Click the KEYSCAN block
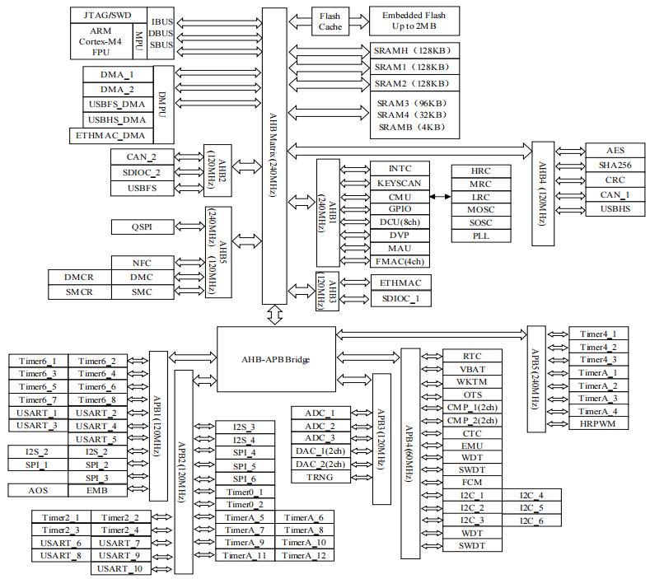The image size is (650, 579). coord(400,183)
